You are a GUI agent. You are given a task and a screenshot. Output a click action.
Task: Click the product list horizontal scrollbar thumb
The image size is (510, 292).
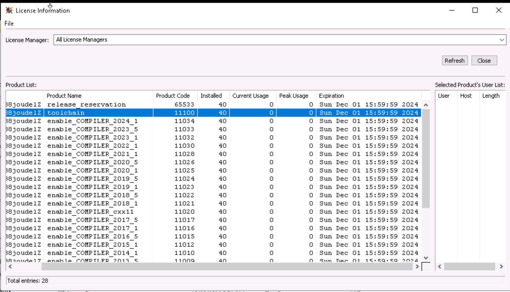(x=227, y=267)
